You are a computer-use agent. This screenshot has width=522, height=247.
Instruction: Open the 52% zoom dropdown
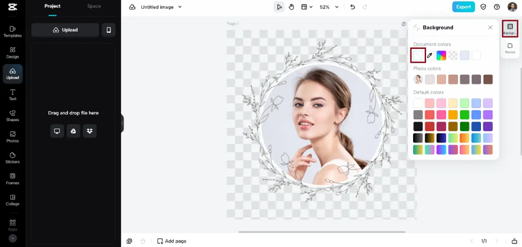pos(329,7)
